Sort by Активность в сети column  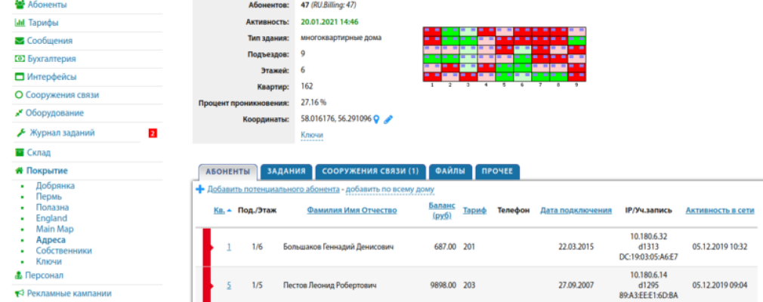click(720, 211)
